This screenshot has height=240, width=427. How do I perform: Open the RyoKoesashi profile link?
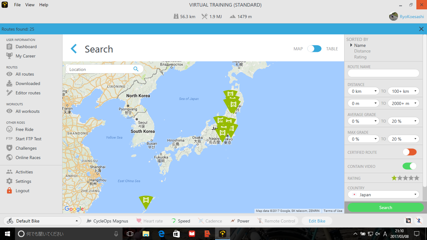[x=412, y=17]
